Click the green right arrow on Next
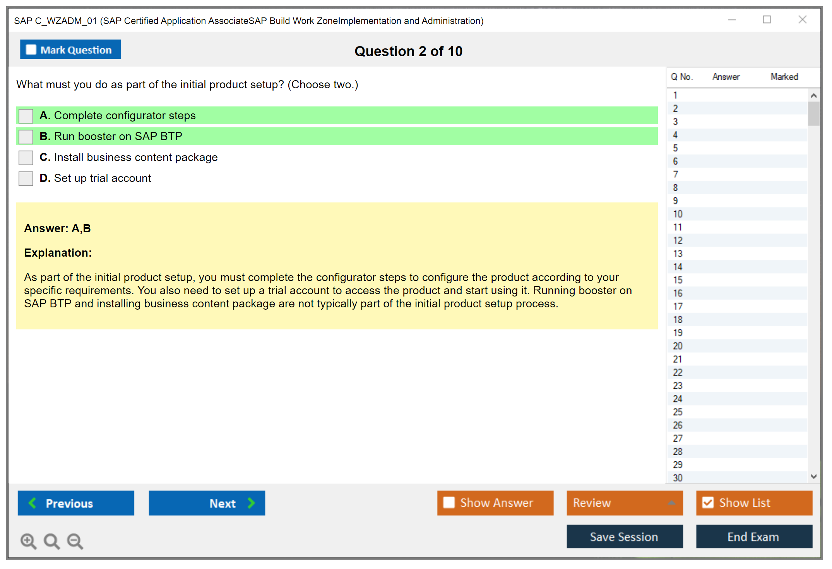This screenshot has height=569, width=832. coord(252,503)
